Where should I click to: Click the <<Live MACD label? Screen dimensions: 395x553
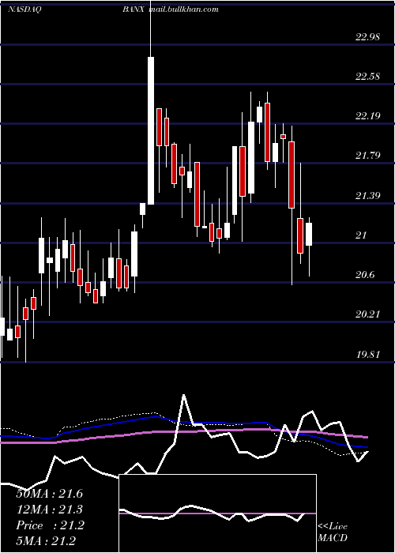(x=333, y=532)
